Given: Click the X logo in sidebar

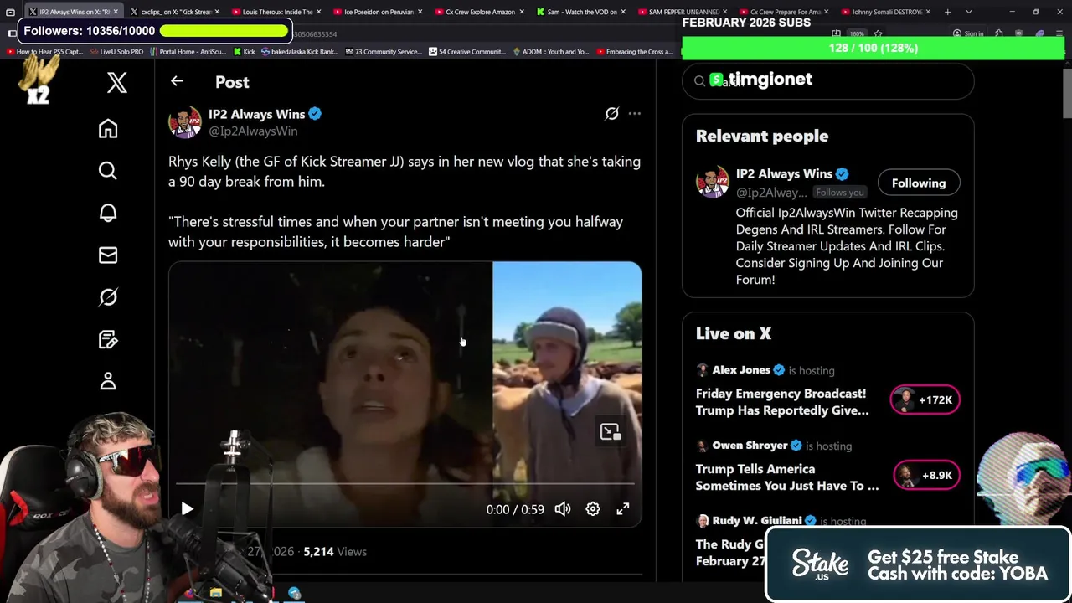Looking at the screenshot, I should (117, 82).
